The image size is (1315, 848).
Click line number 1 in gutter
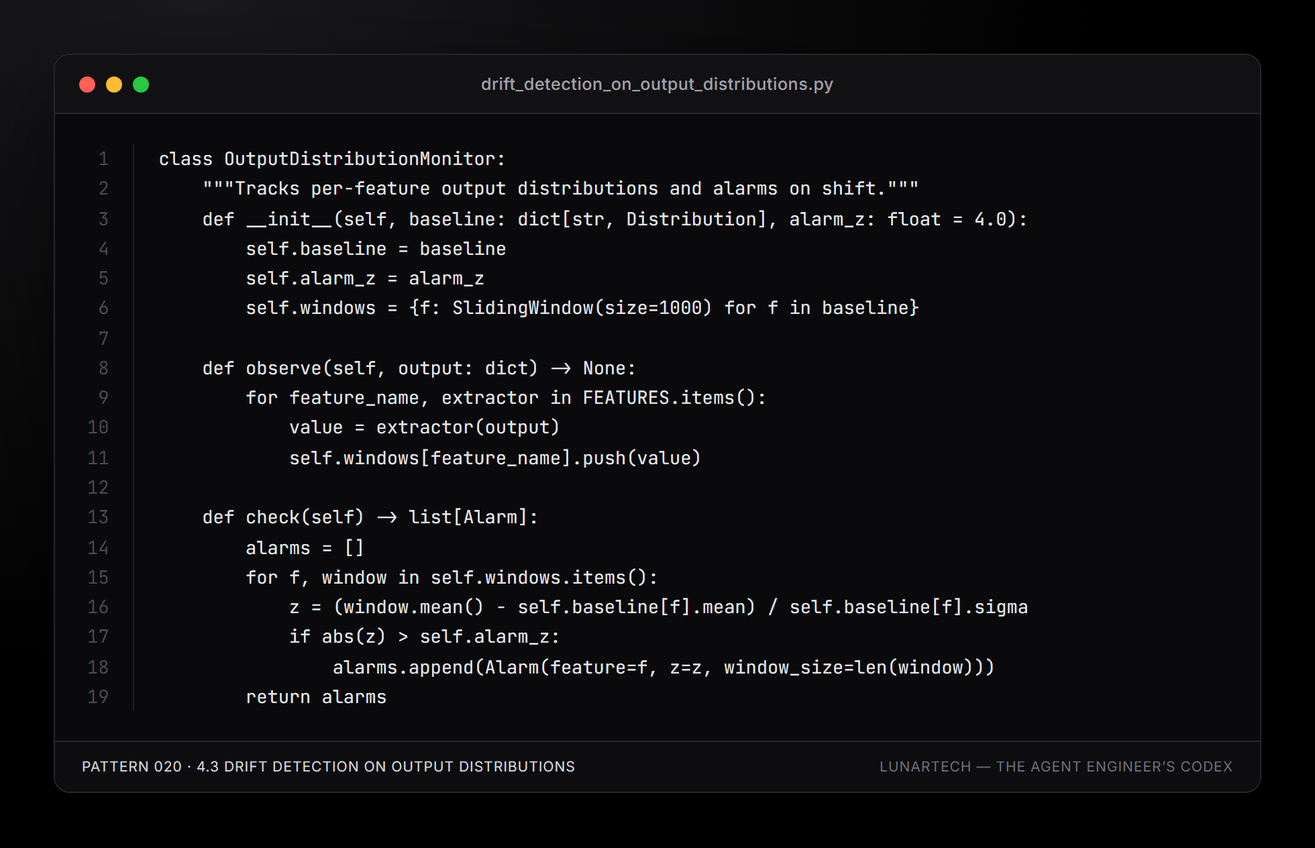coord(103,159)
